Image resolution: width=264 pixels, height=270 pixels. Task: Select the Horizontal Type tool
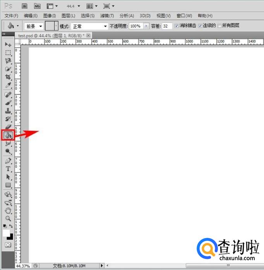pos(8,169)
